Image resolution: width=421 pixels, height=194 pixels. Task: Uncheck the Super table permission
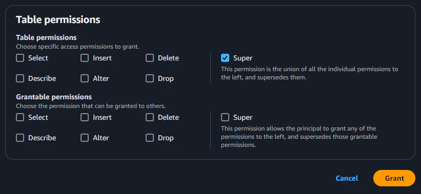pyautogui.click(x=225, y=58)
